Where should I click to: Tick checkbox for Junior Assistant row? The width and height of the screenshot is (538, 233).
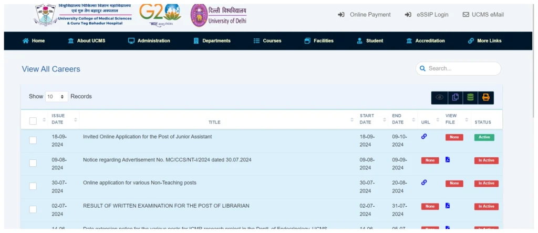coord(33,140)
